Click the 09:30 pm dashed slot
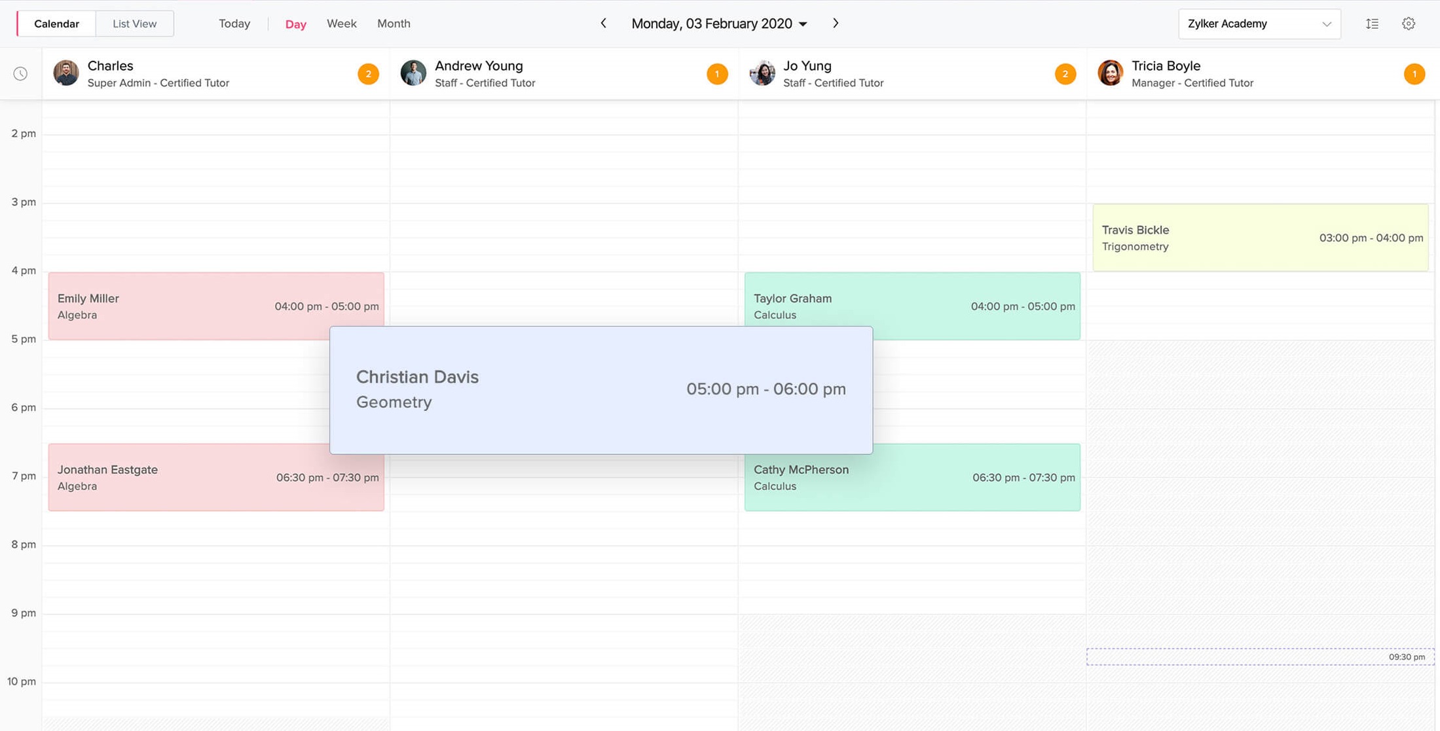This screenshot has width=1440, height=731. tap(1259, 656)
